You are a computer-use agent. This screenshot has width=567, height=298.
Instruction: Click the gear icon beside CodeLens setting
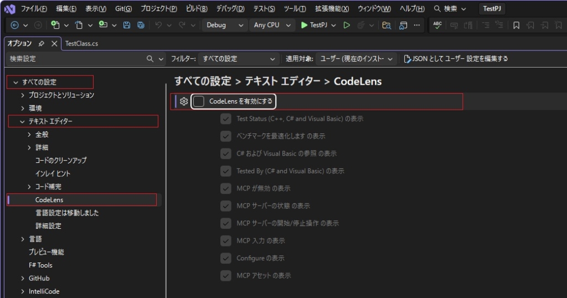click(x=184, y=101)
